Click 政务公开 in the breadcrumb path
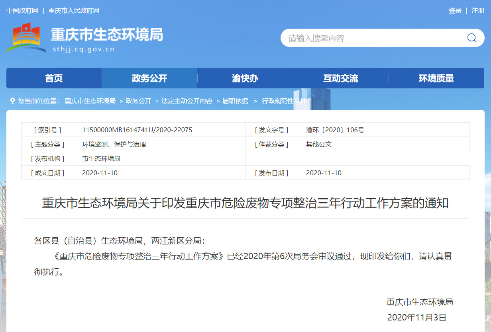 tap(138, 101)
